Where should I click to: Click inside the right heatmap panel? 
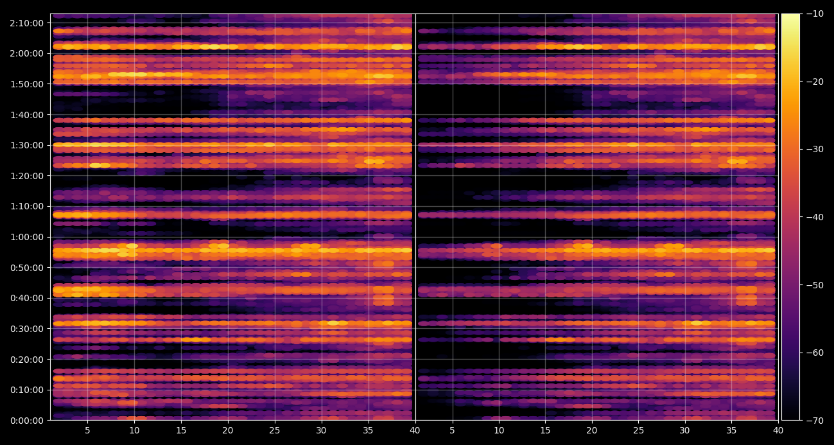tap(596, 217)
